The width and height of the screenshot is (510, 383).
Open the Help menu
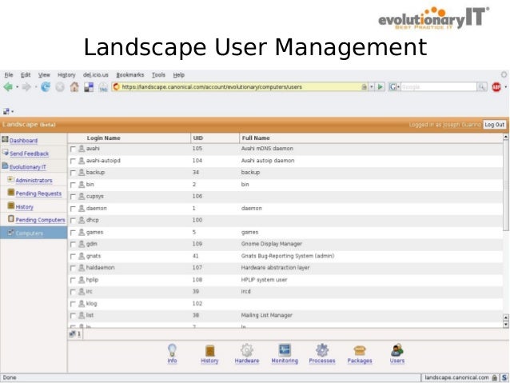coord(178,75)
